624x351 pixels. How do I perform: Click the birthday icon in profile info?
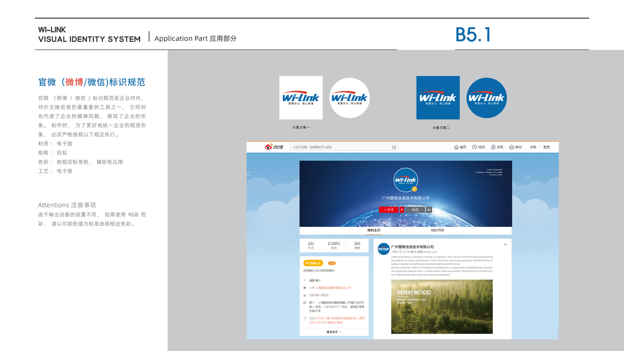pyautogui.click(x=305, y=295)
